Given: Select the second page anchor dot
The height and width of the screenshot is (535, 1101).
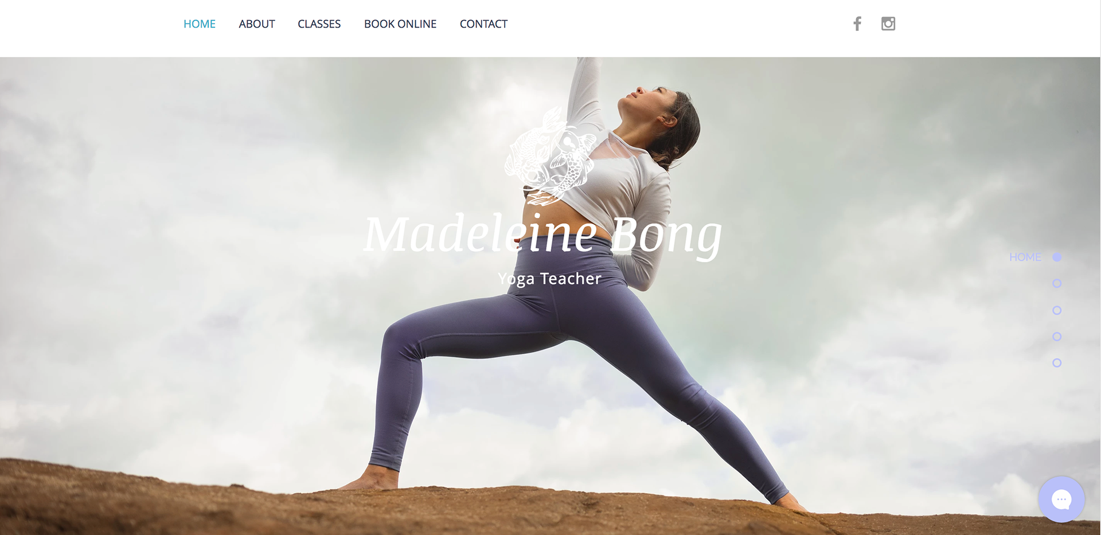Looking at the screenshot, I should [1057, 283].
